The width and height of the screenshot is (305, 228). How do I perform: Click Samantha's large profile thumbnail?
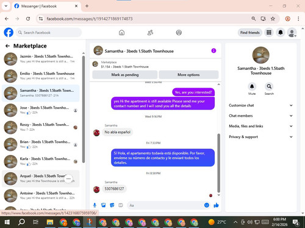click(260, 55)
